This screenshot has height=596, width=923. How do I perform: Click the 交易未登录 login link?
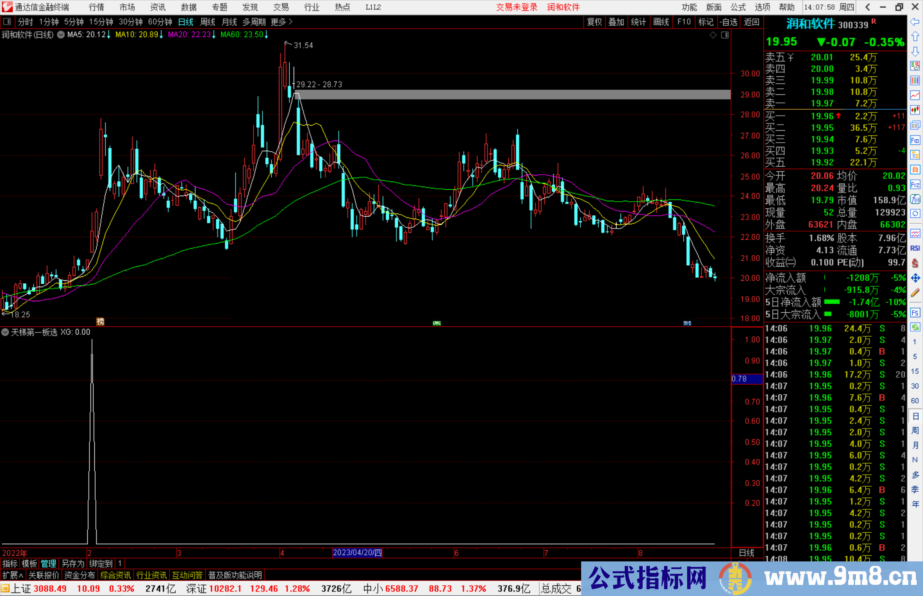pos(517,7)
